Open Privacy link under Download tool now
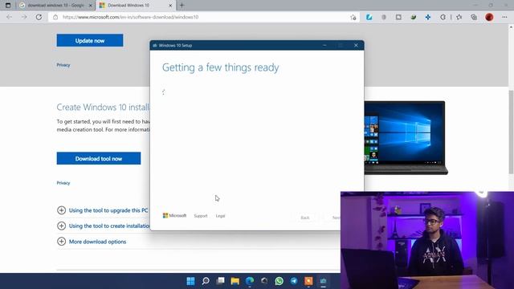Screen dimensions: 514x289 click(63, 183)
